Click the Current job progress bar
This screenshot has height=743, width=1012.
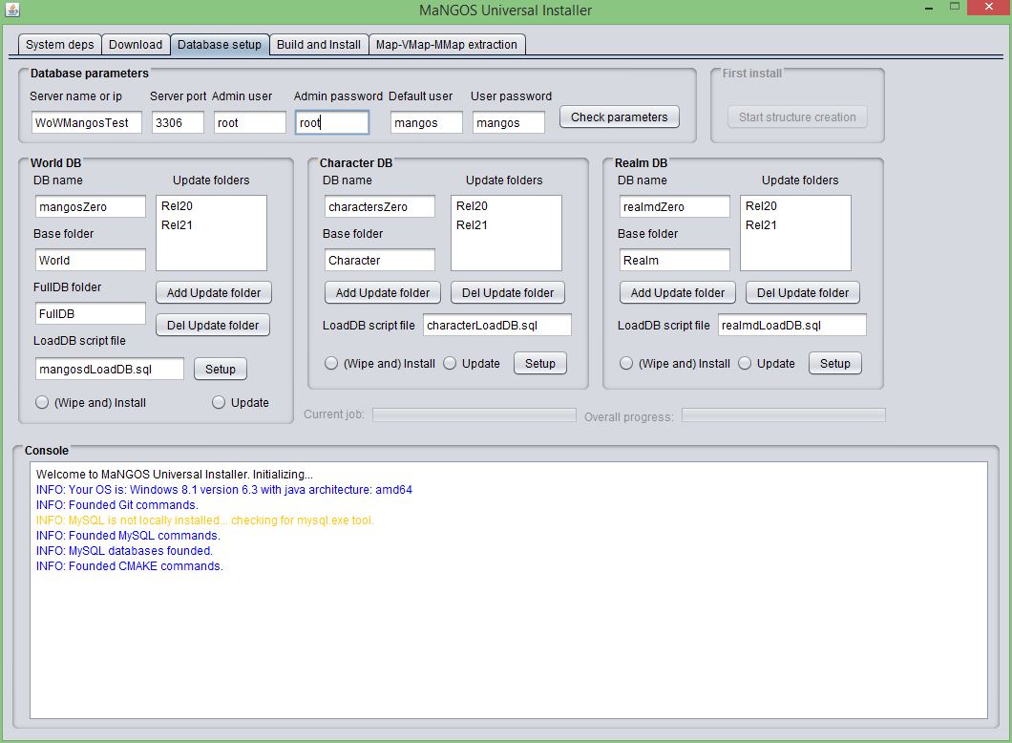(x=474, y=414)
